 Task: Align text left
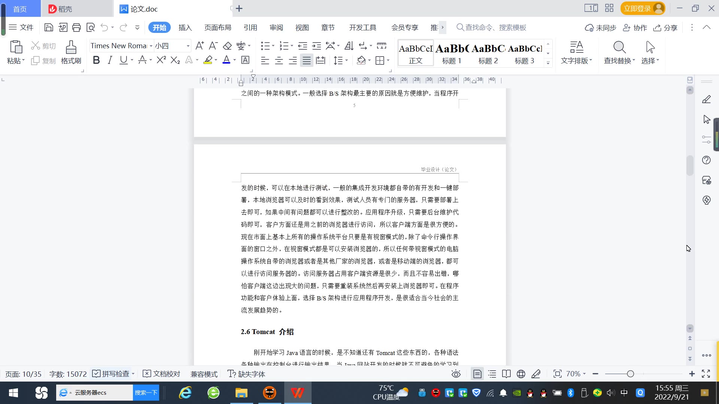[265, 60]
